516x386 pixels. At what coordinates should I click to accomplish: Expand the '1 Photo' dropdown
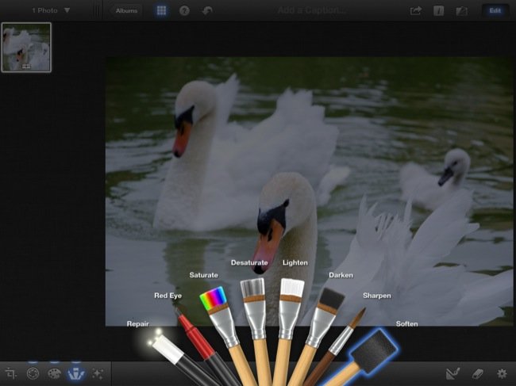point(51,11)
